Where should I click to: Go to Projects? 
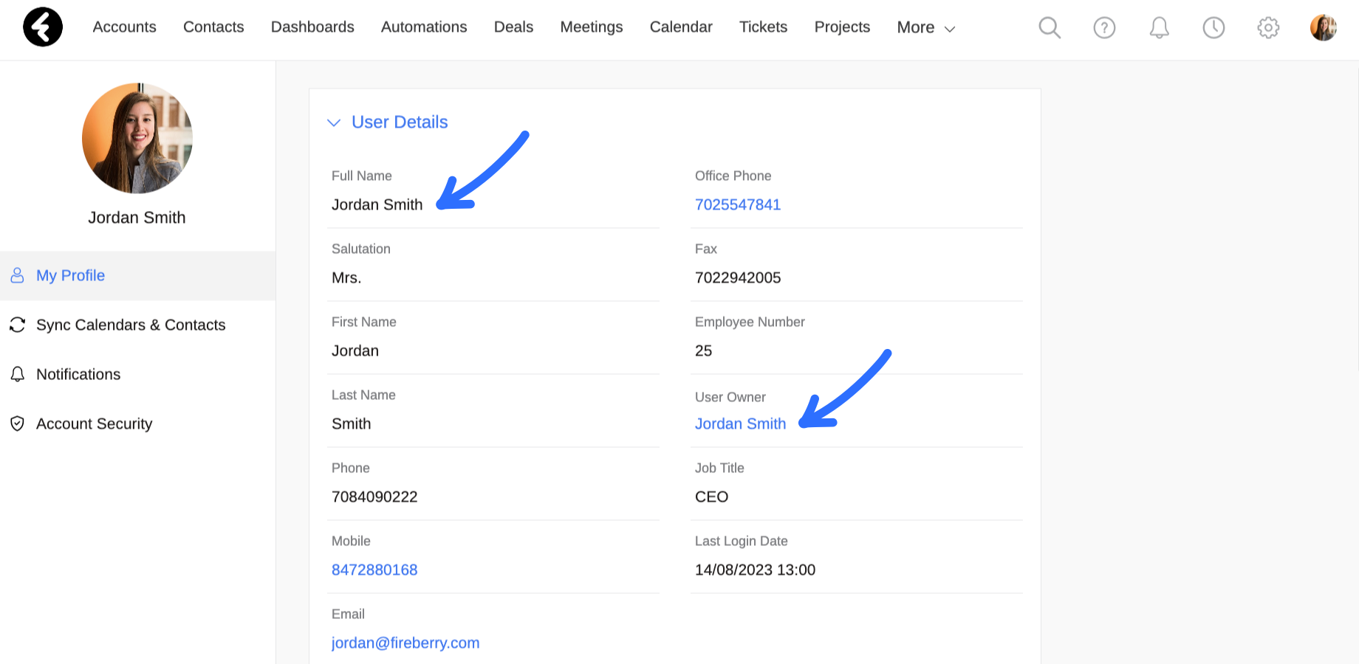pyautogui.click(x=842, y=27)
